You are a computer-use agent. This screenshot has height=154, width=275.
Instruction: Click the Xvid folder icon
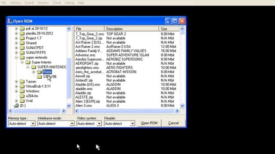tap(22, 101)
